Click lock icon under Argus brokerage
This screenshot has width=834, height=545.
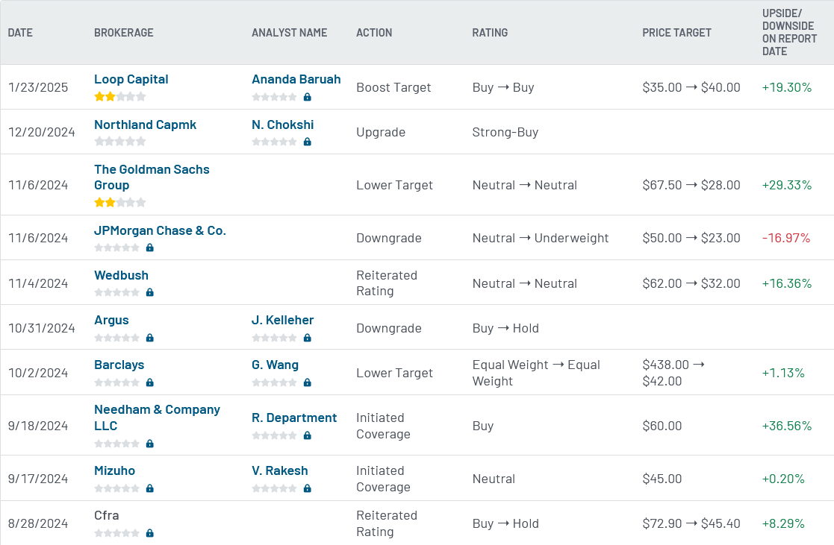[150, 337]
